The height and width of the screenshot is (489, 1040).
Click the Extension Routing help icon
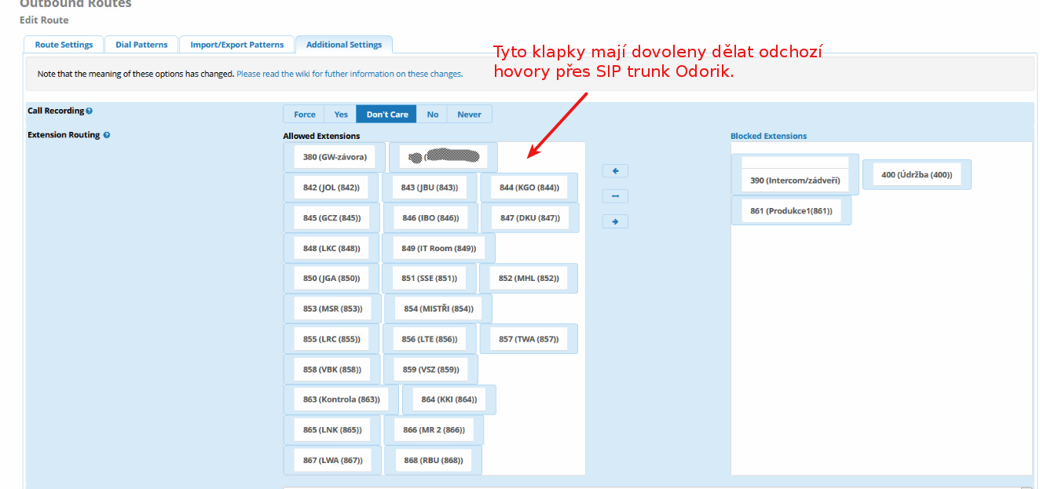(107, 135)
